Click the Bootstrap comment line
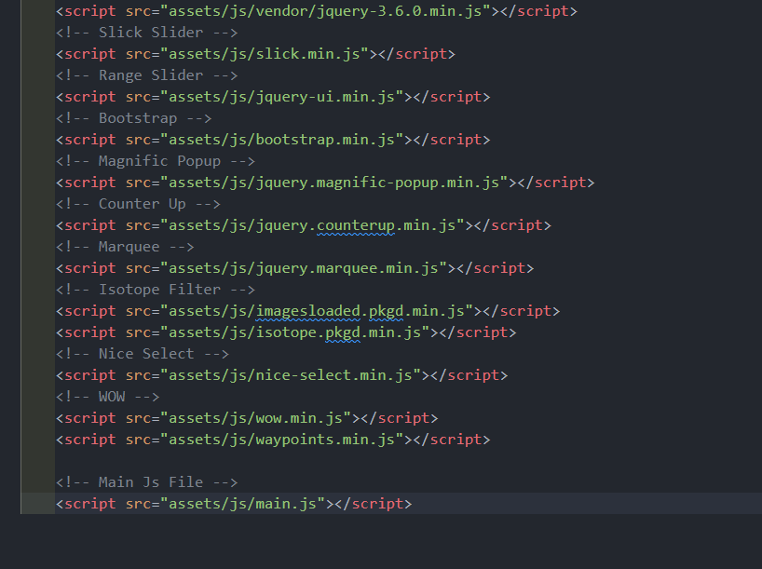The width and height of the screenshot is (762, 569). point(133,118)
